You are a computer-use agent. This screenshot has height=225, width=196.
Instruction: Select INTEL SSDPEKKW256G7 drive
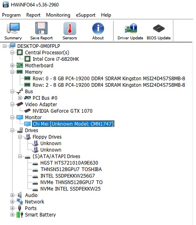tap(67, 176)
